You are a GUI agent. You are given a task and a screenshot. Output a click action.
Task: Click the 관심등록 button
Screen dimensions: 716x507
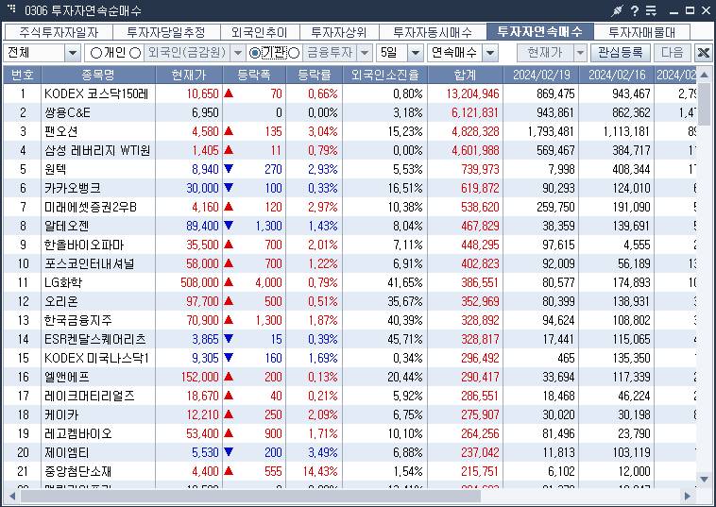click(620, 53)
